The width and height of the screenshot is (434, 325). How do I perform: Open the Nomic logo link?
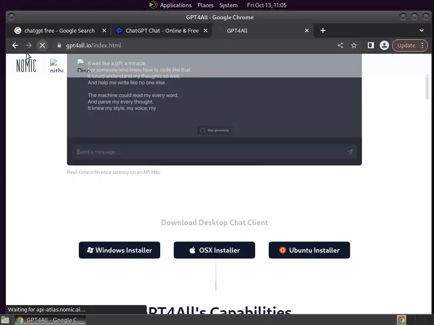[x=26, y=66]
